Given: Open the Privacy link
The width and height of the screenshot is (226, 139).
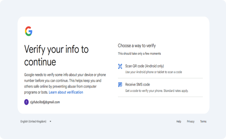Looking at the screenshot, I should point(190,122).
